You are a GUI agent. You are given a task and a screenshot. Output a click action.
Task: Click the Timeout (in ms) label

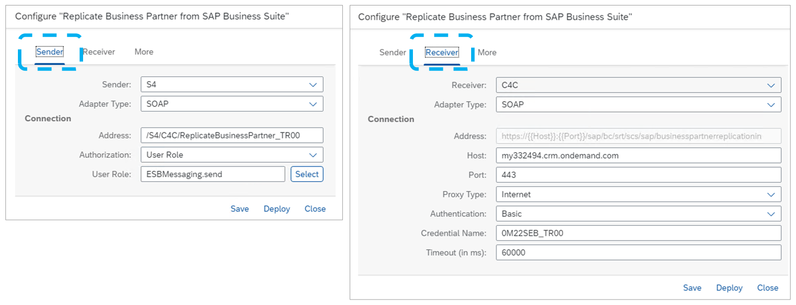(456, 253)
